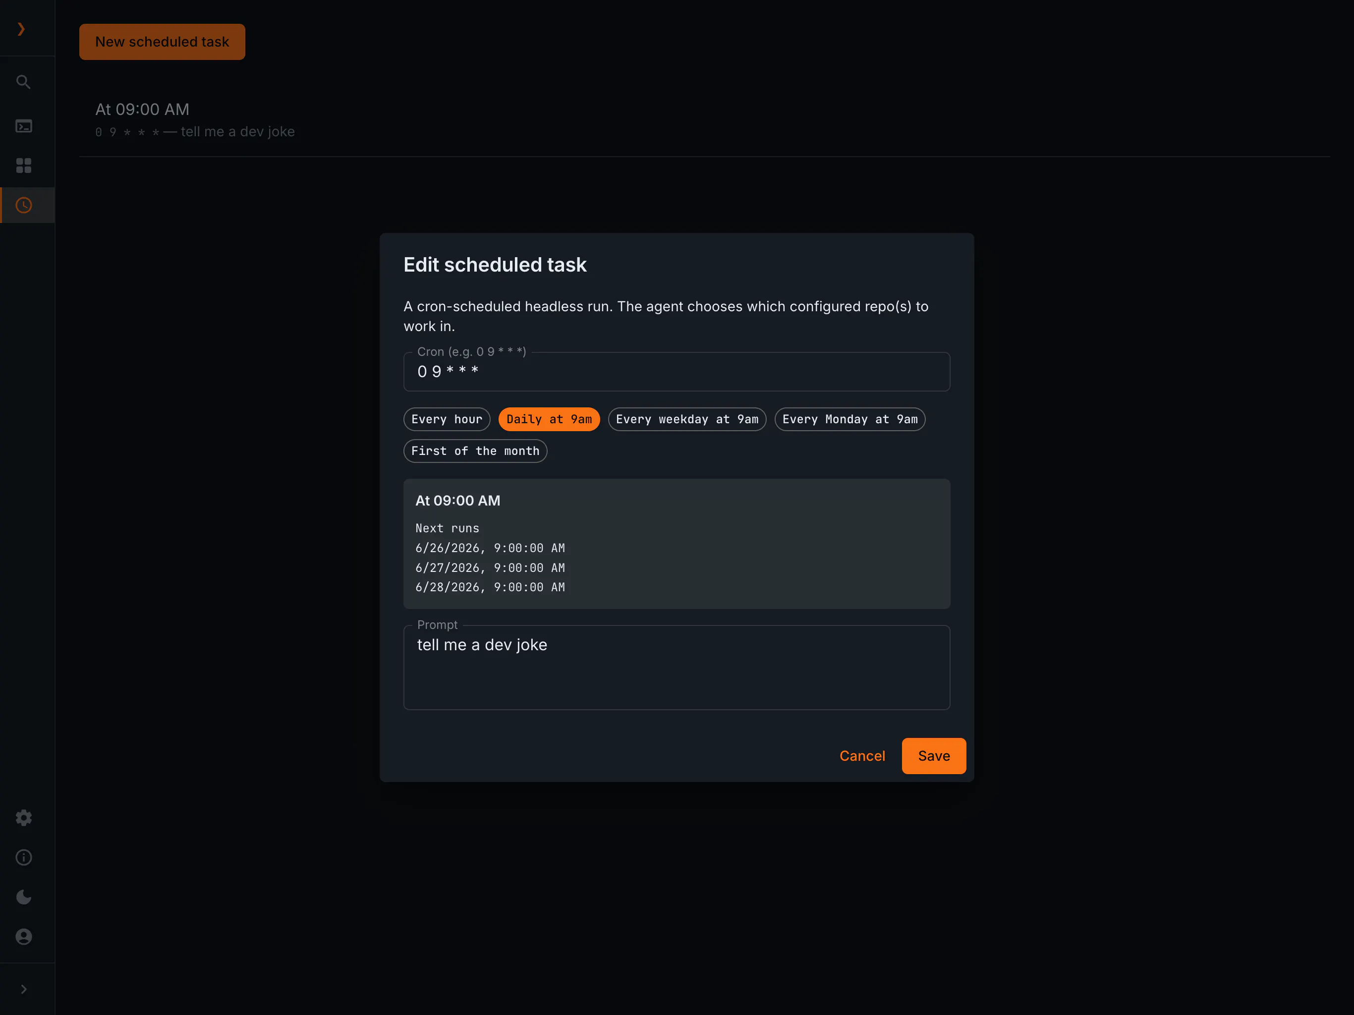This screenshot has height=1015, width=1354.
Task: Click the cron expression input field
Action: click(677, 372)
